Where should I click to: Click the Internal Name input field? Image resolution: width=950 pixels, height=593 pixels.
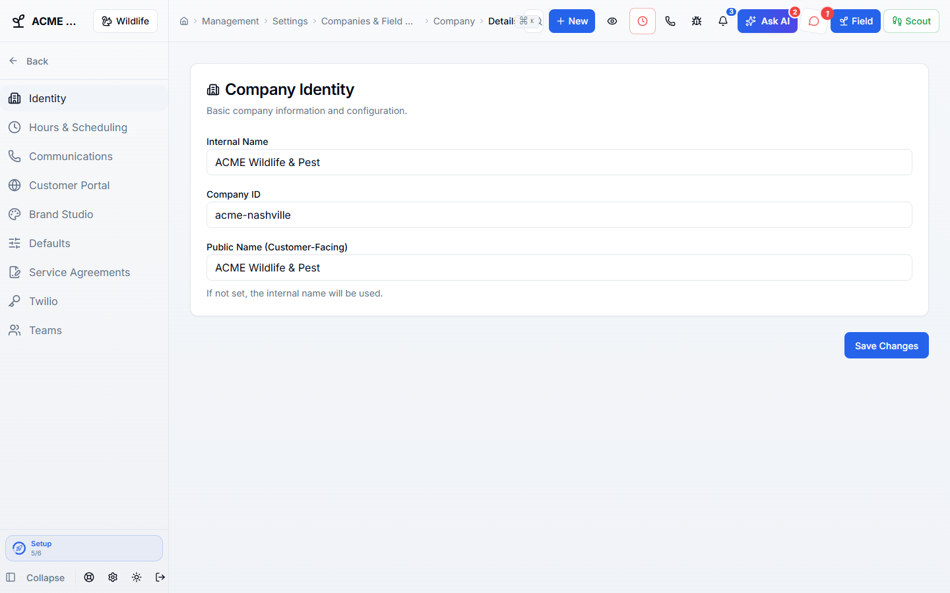coord(559,162)
